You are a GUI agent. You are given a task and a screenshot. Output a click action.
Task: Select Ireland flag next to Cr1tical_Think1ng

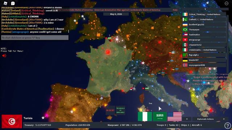point(185,14)
